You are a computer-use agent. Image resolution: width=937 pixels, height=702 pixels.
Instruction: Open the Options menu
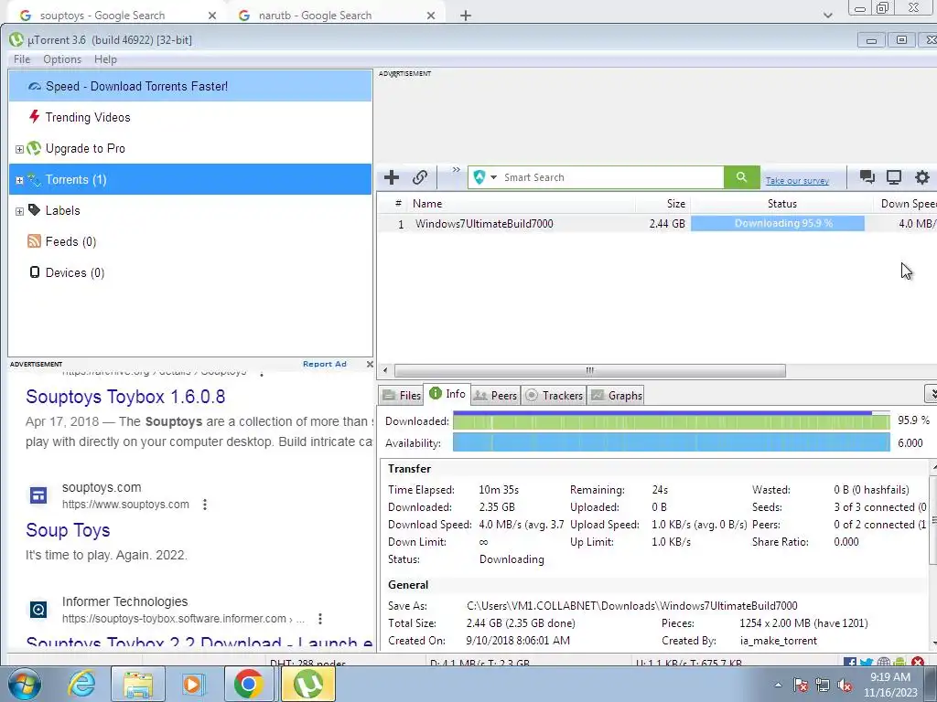pos(62,59)
